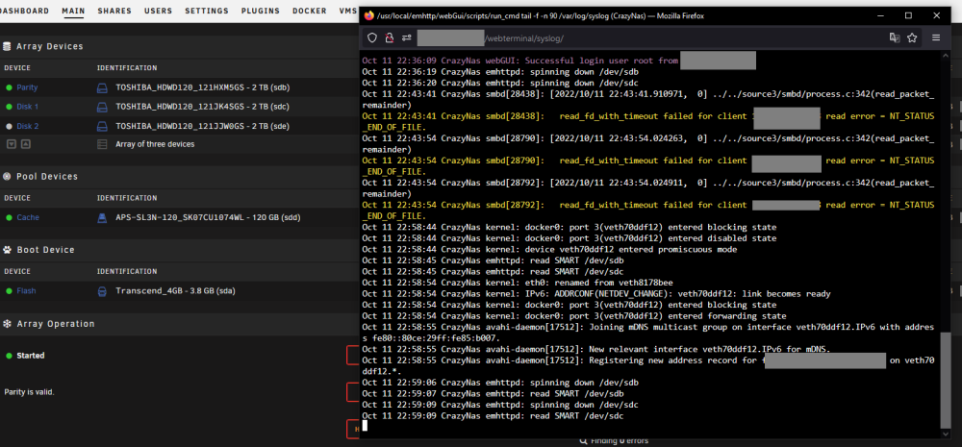The image size is (962, 447).
Task: Click the Cache SSD device icon
Action: pos(102,217)
